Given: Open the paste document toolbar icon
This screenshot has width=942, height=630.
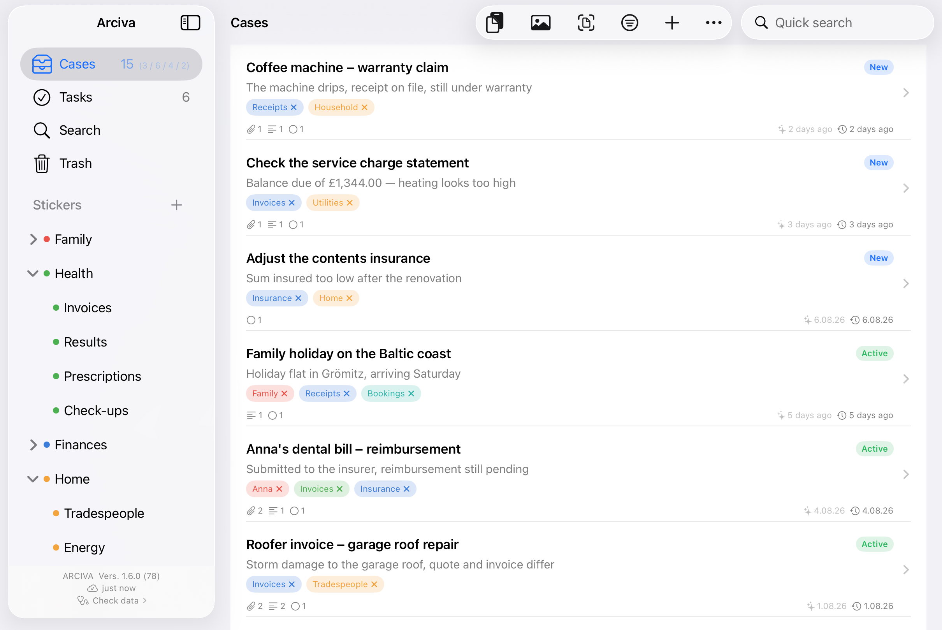Looking at the screenshot, I should (x=495, y=23).
